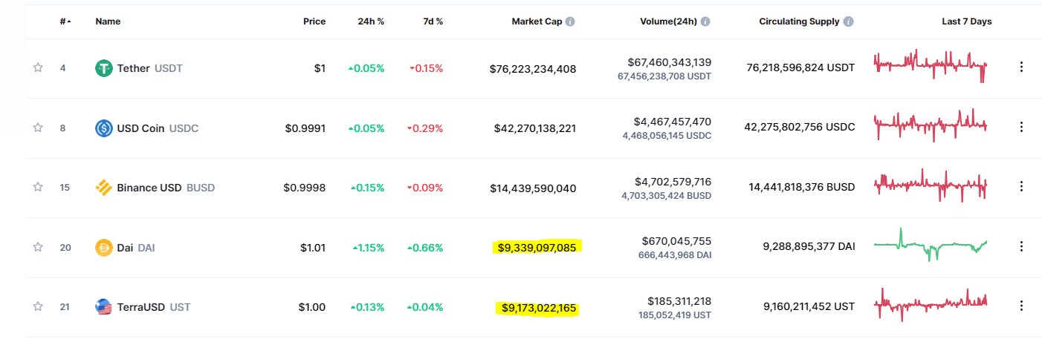Screen dimensions: 1042x339
Task: Click the USD Coin logo icon
Action: 104,128
